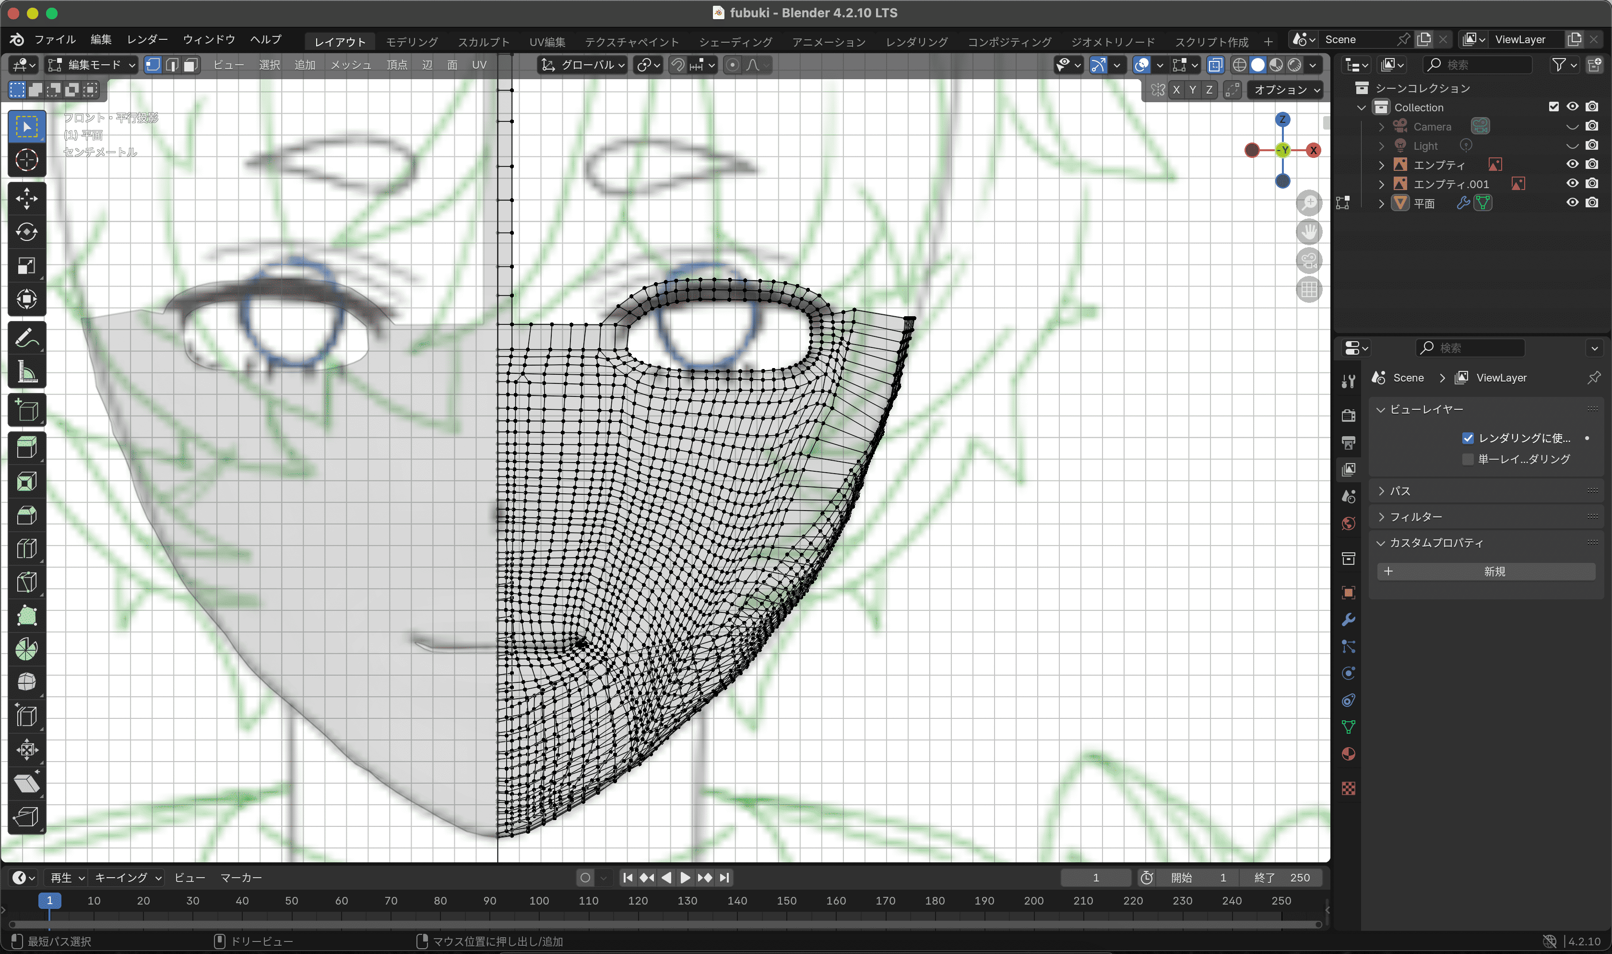Uncheck the レンダリングに使用 checkbox
The height and width of the screenshot is (954, 1612).
[x=1468, y=438]
